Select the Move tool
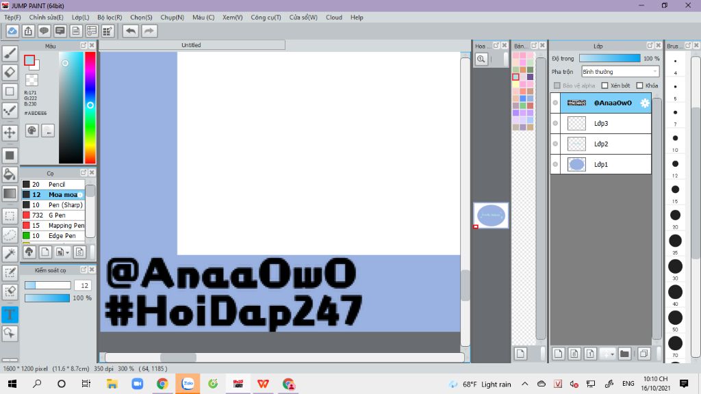The width and height of the screenshot is (701, 394). point(10,133)
